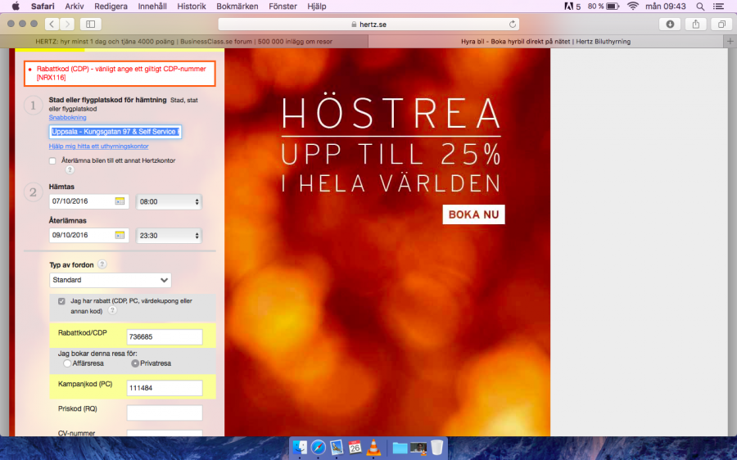The image size is (737, 460).
Task: Open VLC from the Dock
Action: click(x=373, y=448)
